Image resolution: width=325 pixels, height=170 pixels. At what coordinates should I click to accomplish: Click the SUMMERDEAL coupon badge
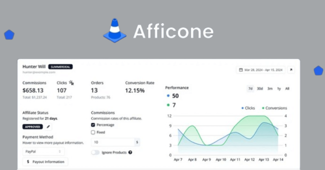pos(60,67)
